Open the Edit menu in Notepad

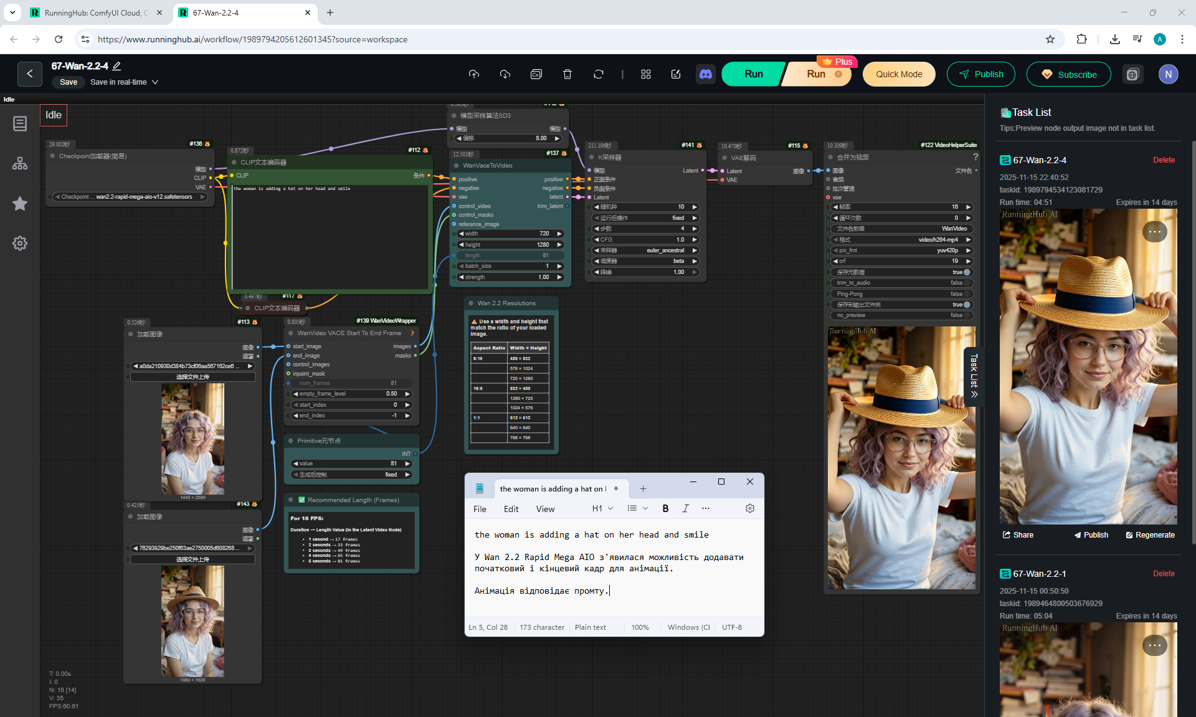(511, 509)
